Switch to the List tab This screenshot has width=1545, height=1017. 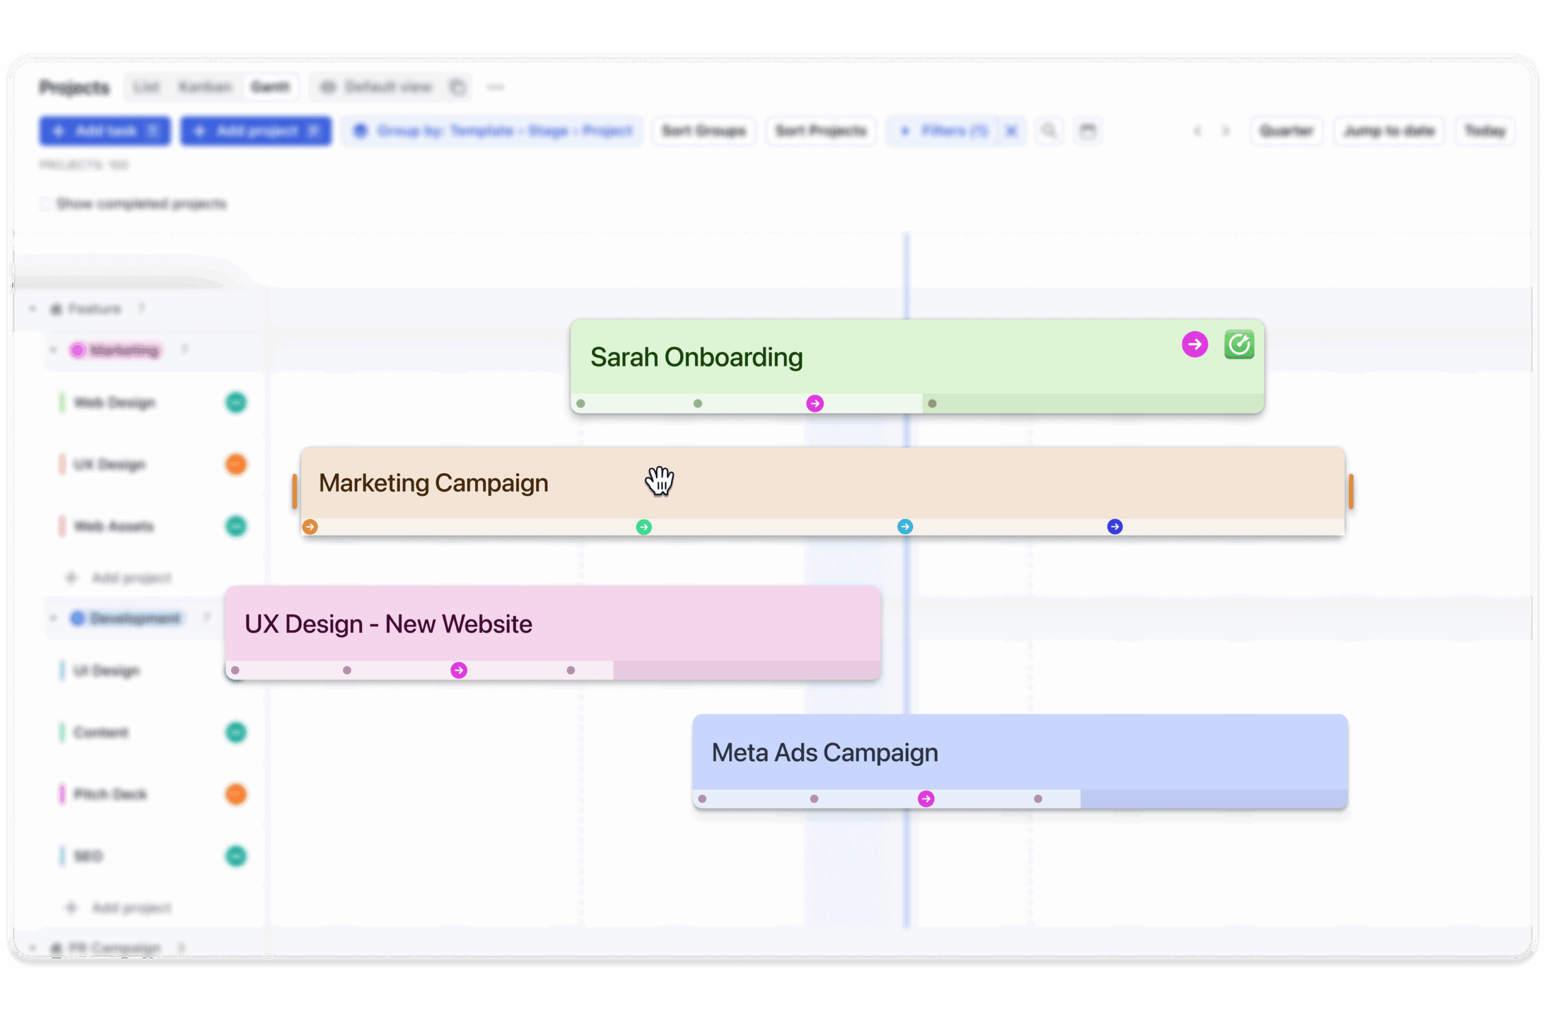(x=145, y=86)
